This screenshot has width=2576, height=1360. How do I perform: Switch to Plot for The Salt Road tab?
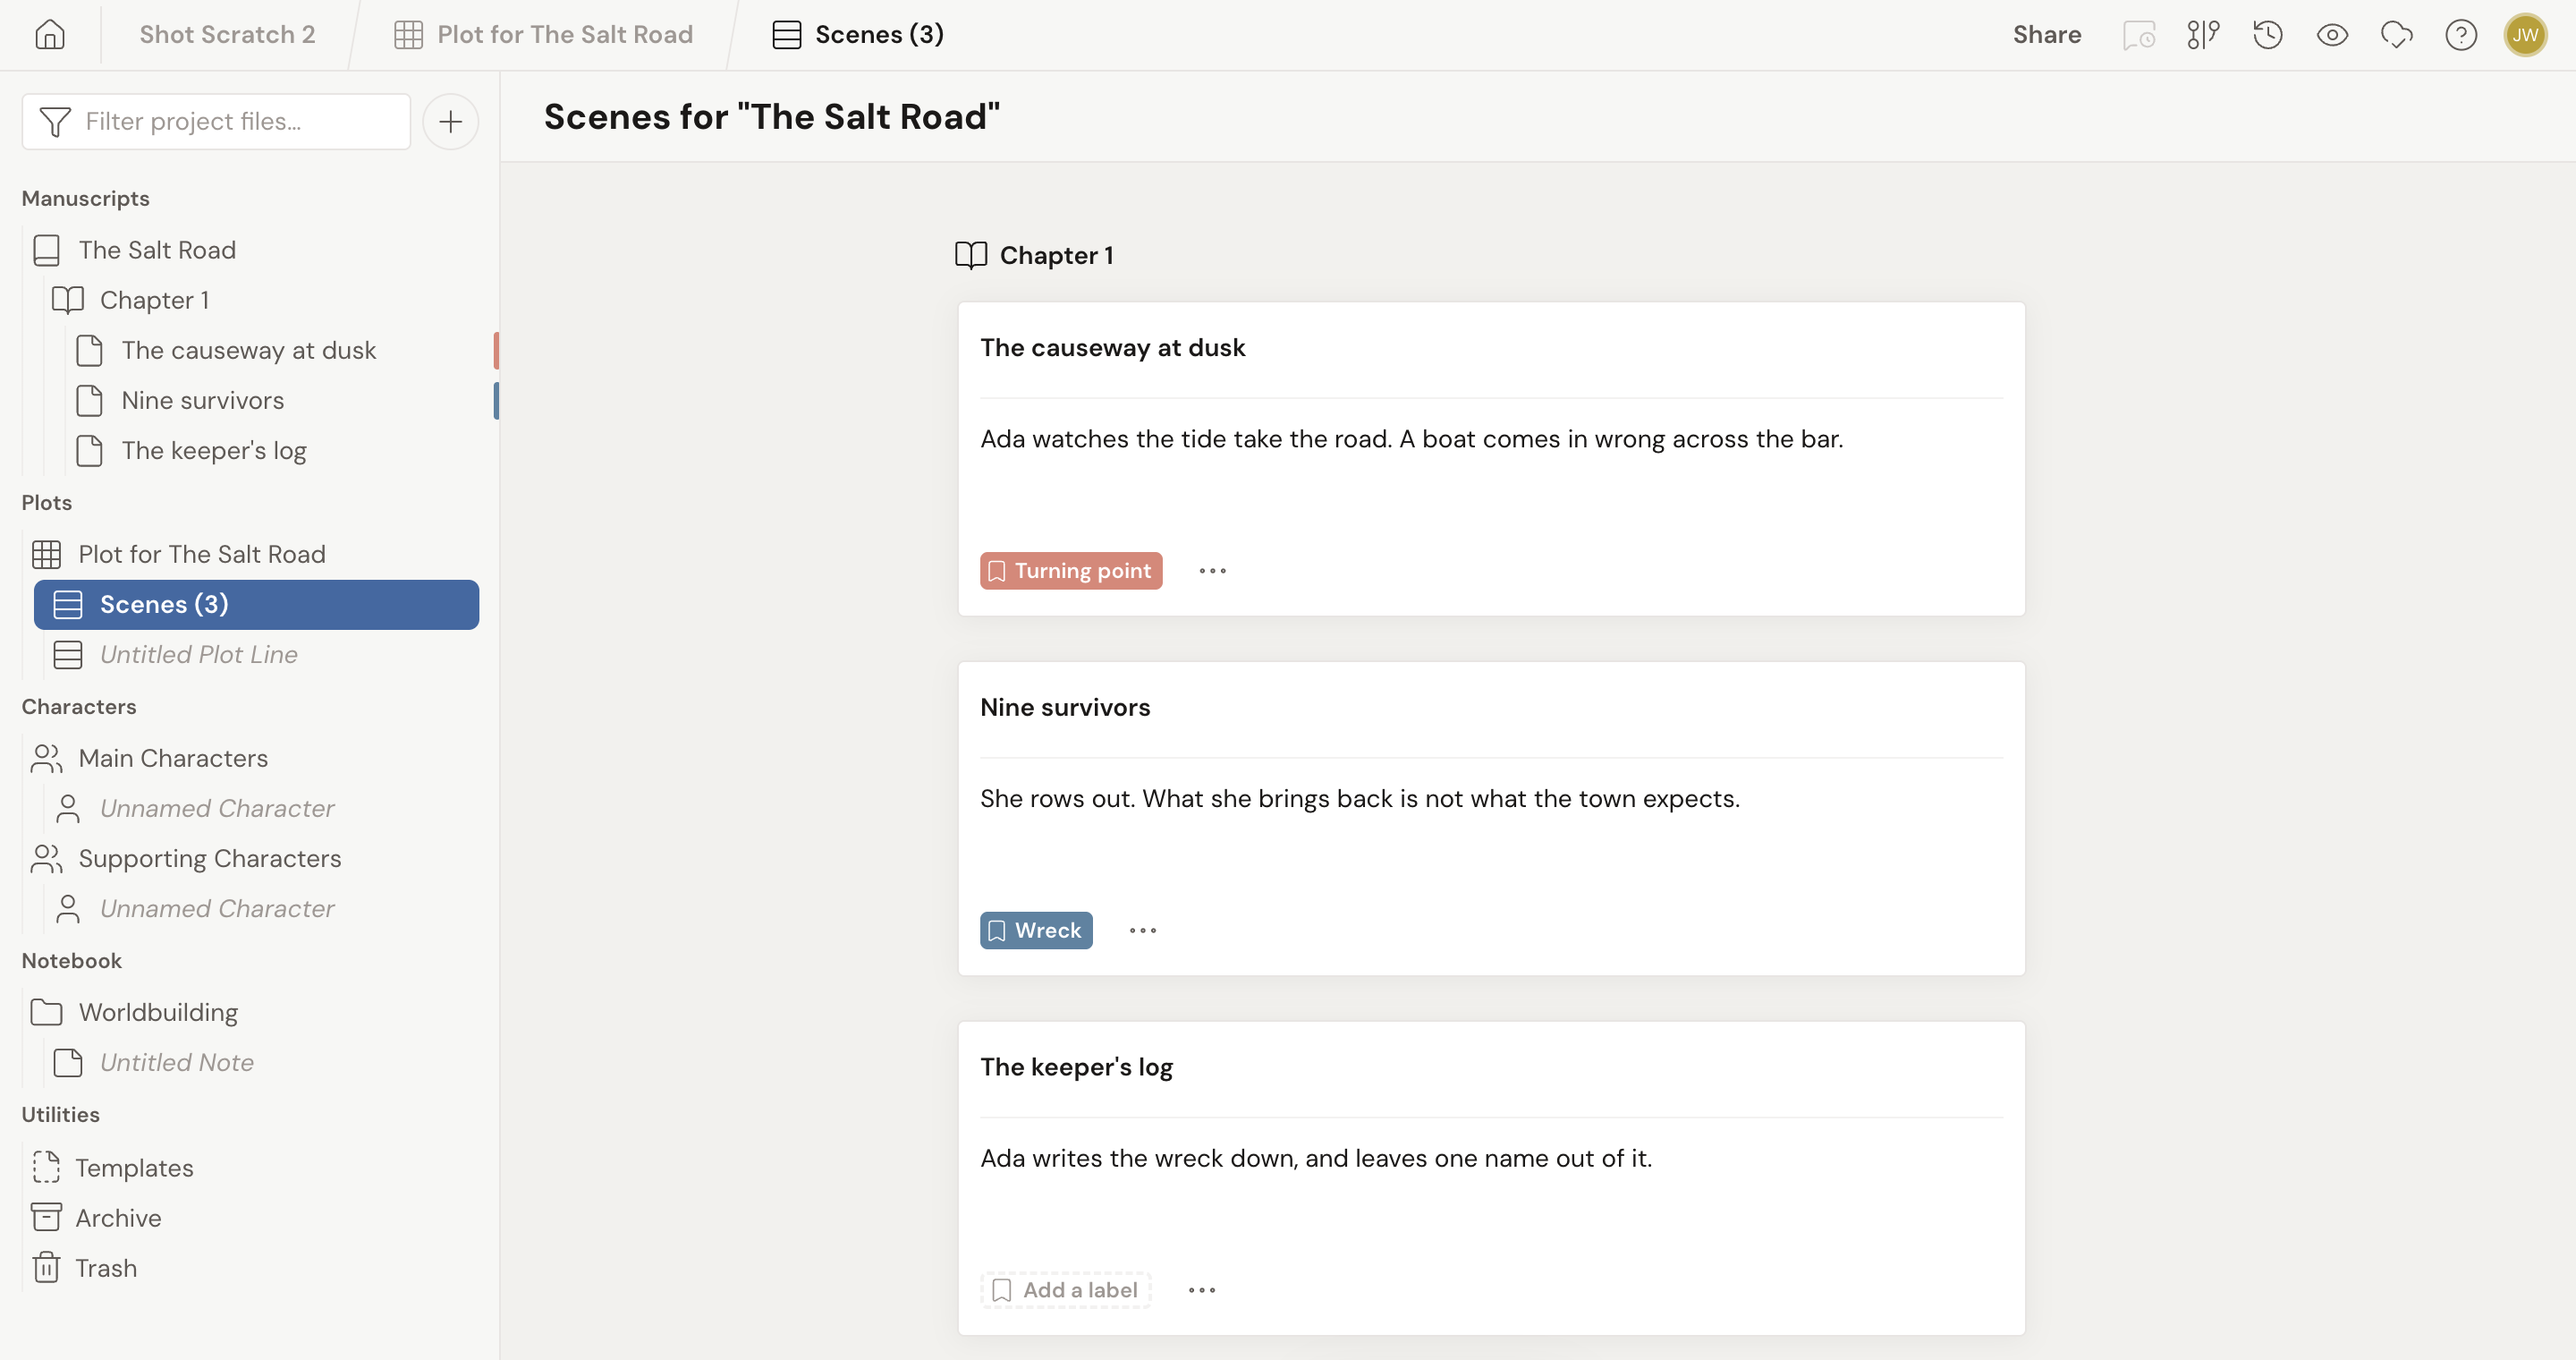544,35
